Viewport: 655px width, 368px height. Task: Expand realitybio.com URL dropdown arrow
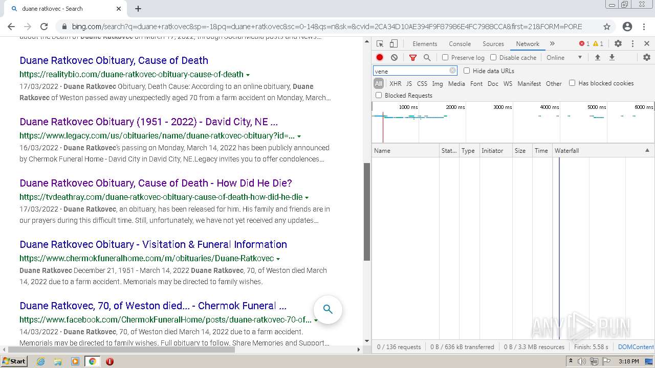(248, 75)
